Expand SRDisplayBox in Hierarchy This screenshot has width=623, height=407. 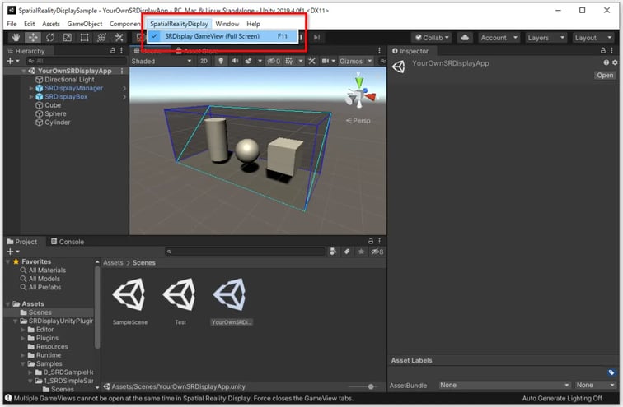pyautogui.click(x=31, y=97)
